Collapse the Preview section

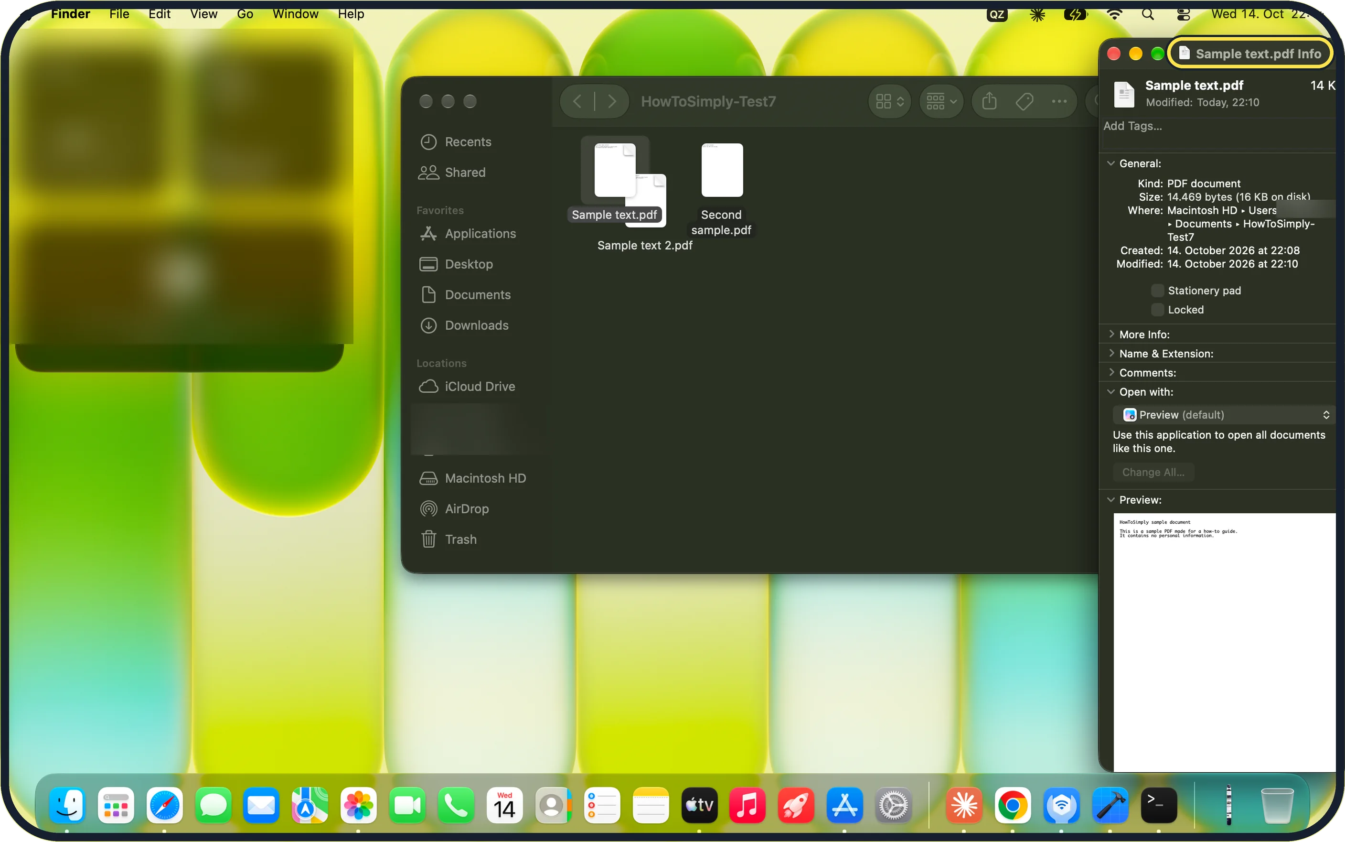coord(1111,499)
